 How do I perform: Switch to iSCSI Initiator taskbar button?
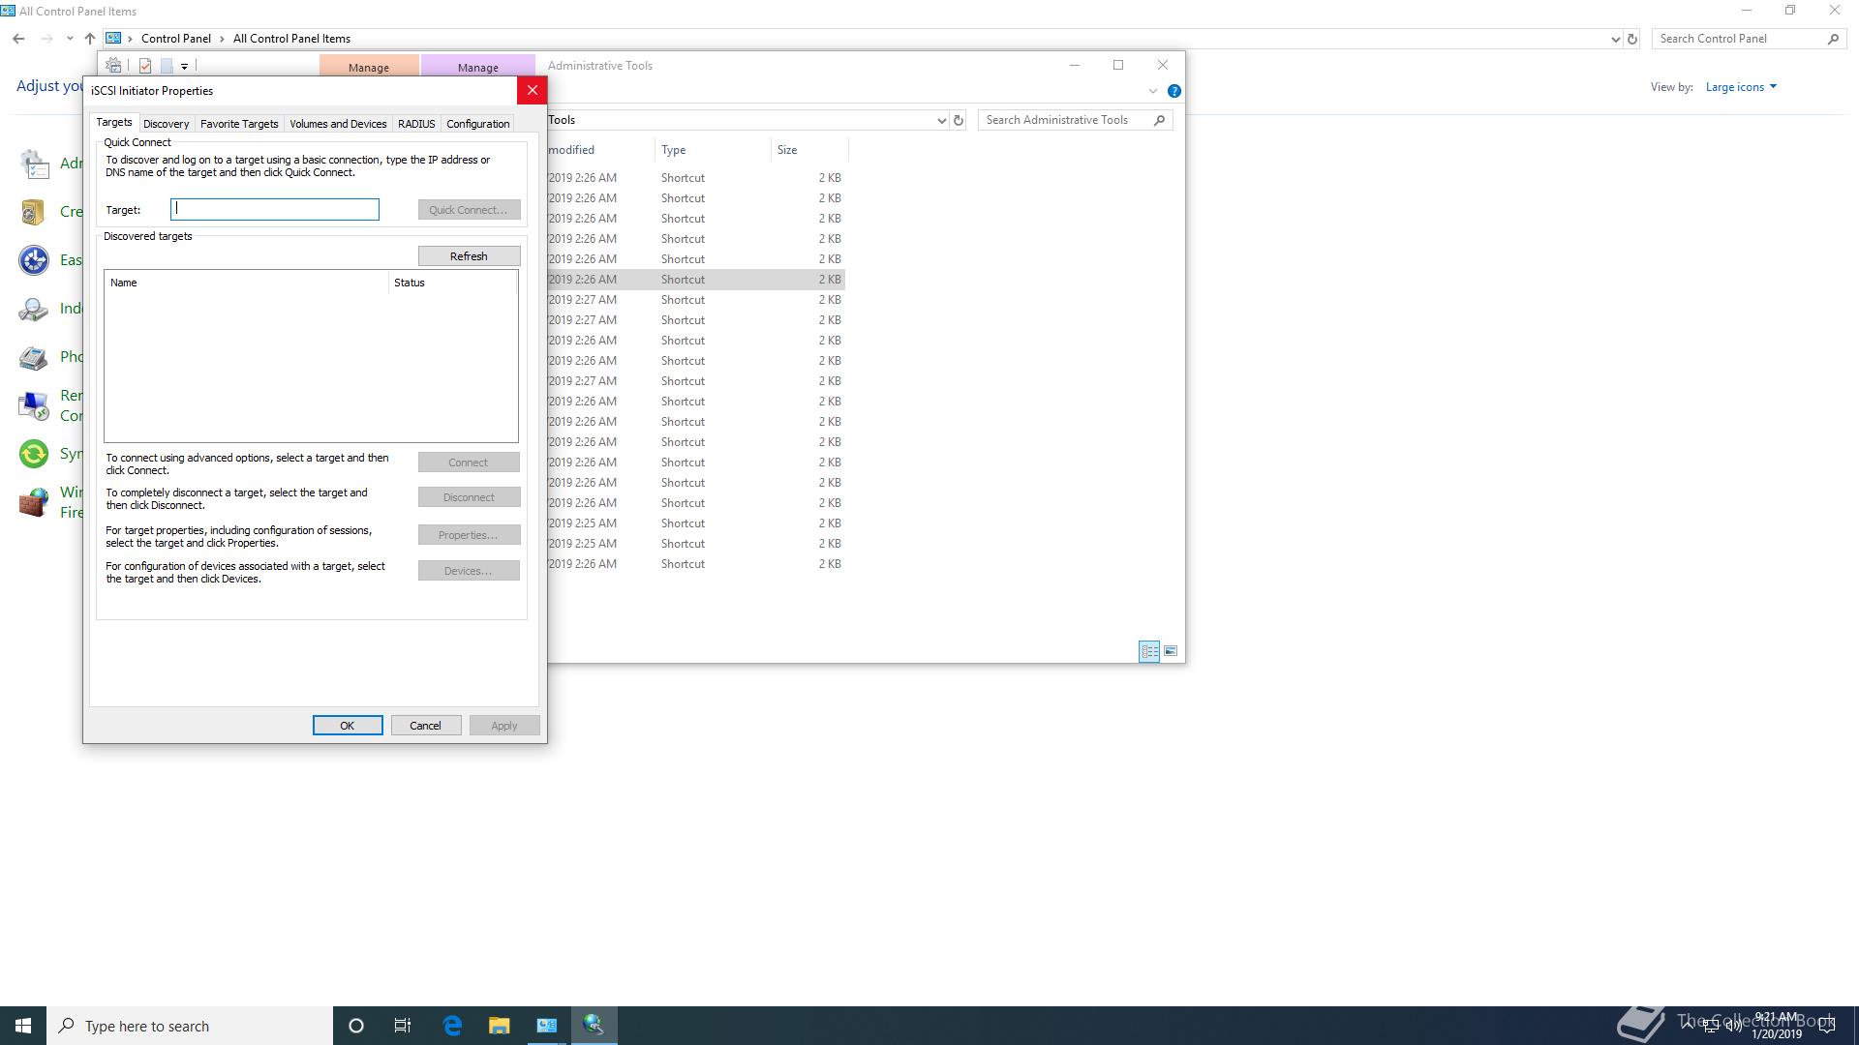(x=594, y=1026)
